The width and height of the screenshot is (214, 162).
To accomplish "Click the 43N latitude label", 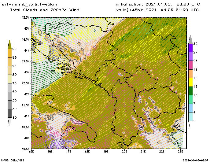I will click(27, 72).
